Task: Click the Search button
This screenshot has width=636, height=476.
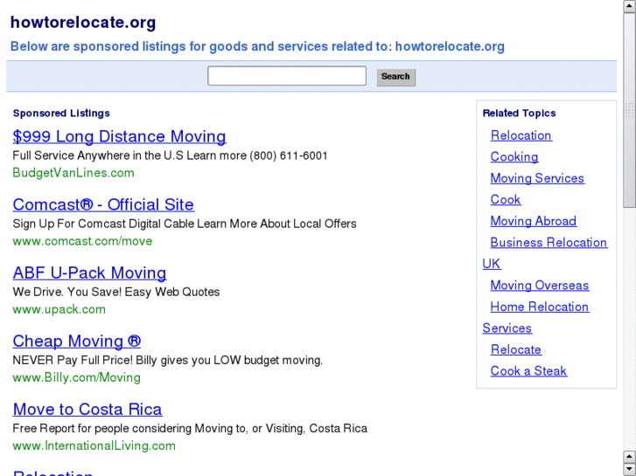Action: [x=396, y=77]
